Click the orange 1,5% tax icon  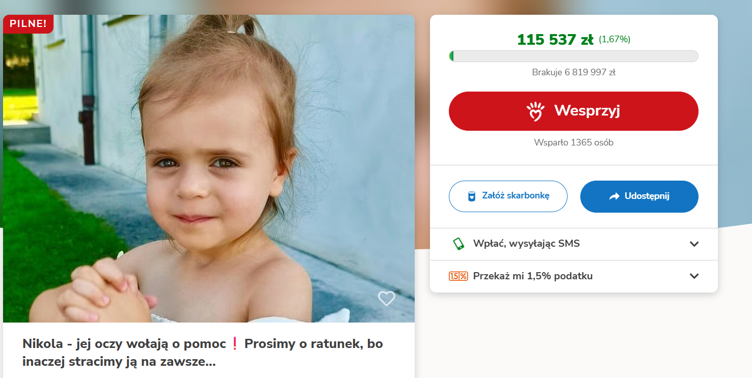tap(458, 276)
